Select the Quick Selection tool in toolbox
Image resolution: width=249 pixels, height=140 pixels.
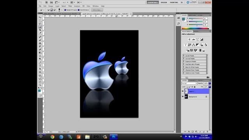point(40,27)
